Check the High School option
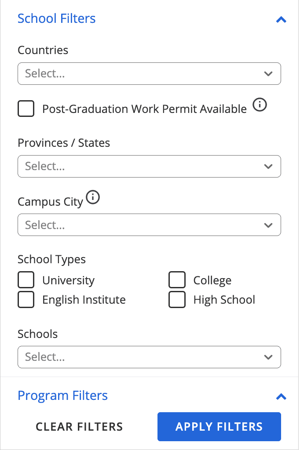The width and height of the screenshot is (300, 450). pos(177,299)
